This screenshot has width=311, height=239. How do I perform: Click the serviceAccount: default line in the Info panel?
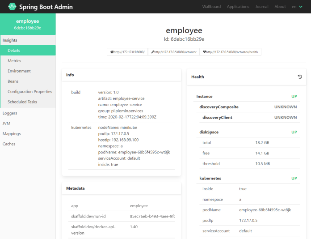[119, 158]
